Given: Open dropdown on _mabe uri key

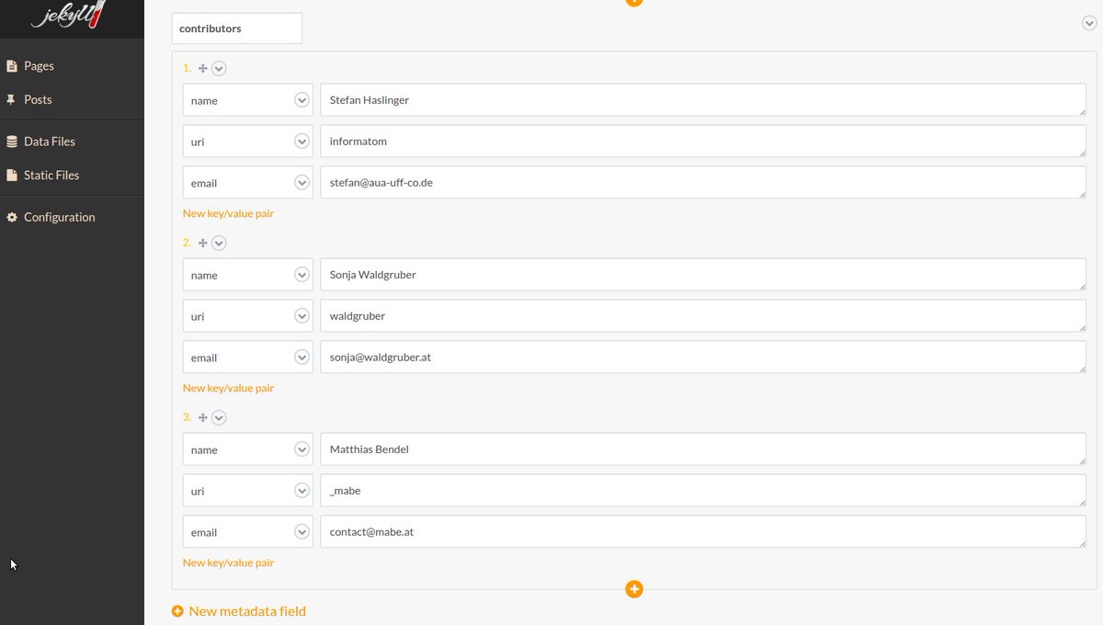Looking at the screenshot, I should (301, 491).
